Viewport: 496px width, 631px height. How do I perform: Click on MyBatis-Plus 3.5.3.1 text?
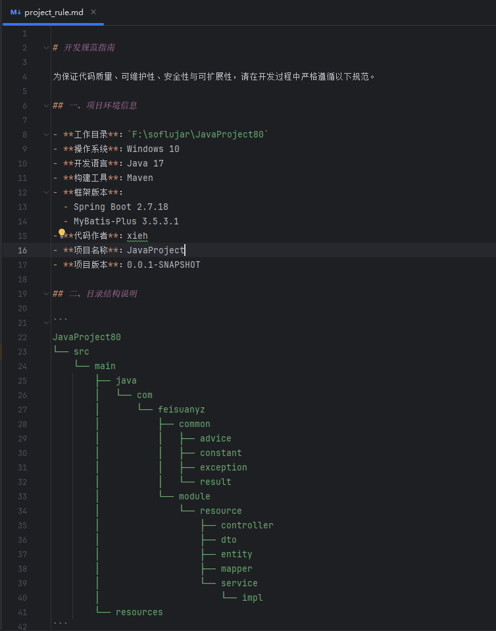(126, 221)
